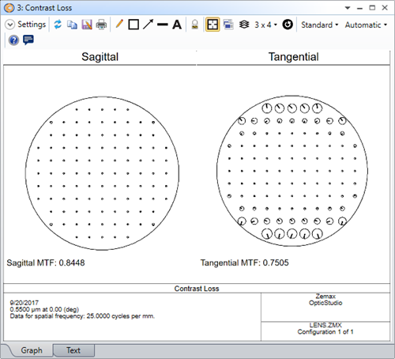The image size is (395, 359).
Task: Expand the Settings chevron
Action: click(x=9, y=25)
